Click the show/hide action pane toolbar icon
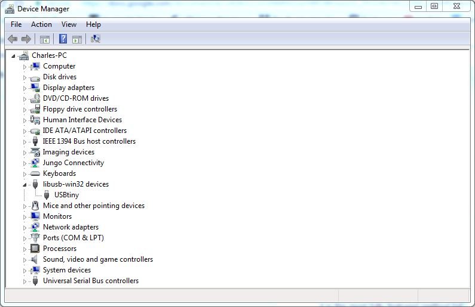Screen dimensions: 475x307 77,39
